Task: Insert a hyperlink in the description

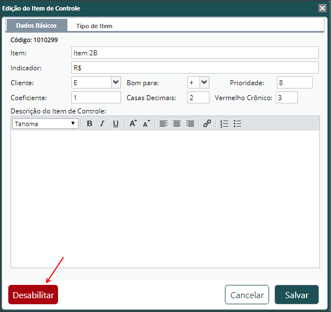Action: 207,123
